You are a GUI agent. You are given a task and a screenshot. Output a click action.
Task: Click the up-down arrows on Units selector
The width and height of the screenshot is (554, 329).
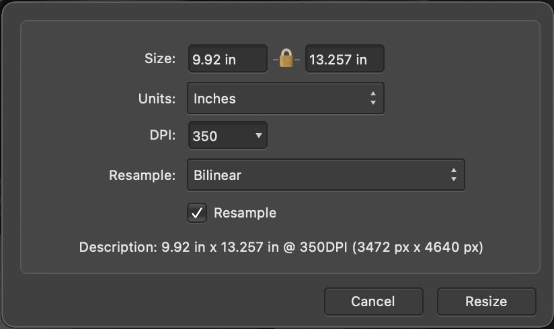pos(373,99)
